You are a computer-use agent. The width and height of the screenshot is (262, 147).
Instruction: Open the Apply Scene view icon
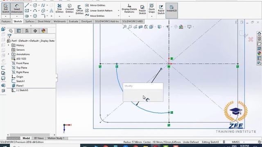click(x=181, y=27)
